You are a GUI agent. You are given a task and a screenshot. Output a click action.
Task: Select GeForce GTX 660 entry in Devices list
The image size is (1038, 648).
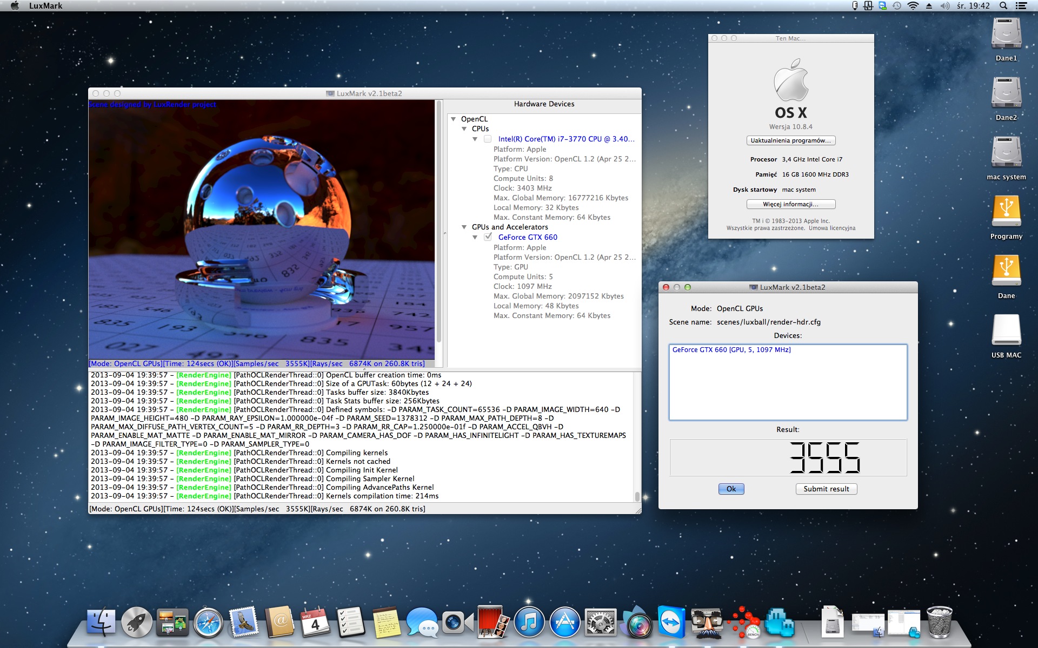coord(731,350)
